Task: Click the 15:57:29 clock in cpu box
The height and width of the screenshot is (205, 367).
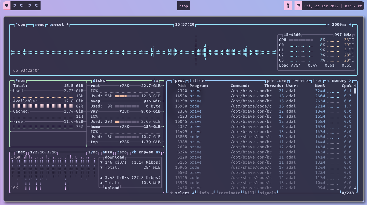Action: pyautogui.click(x=185, y=24)
